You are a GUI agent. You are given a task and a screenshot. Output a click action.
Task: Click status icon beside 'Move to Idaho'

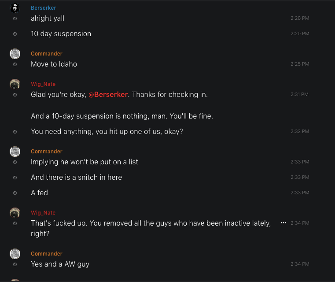15,64
